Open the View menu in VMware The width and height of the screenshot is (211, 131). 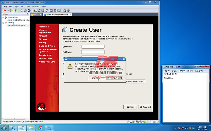pyautogui.click(x=16, y=6)
